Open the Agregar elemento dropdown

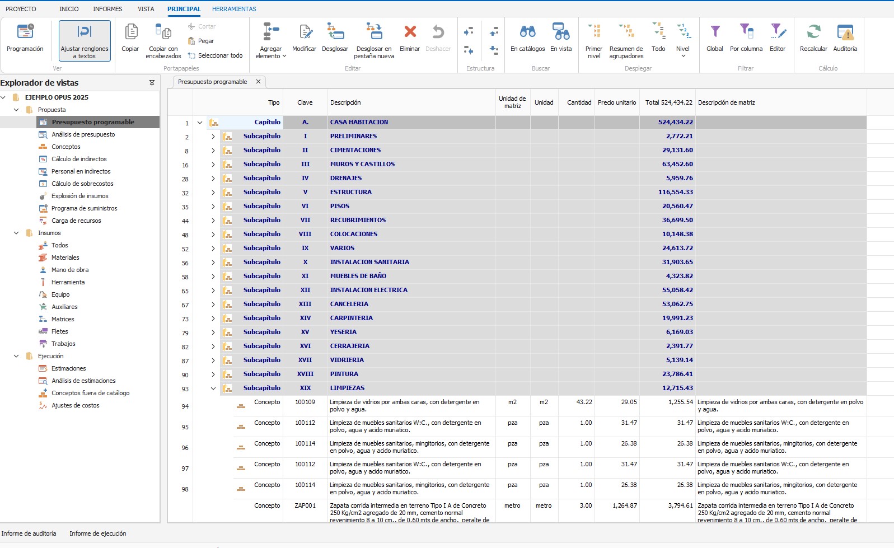click(x=271, y=41)
